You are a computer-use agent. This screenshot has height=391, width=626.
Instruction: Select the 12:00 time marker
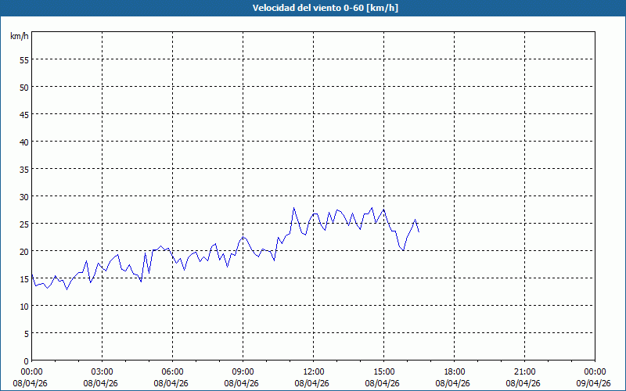point(313,371)
